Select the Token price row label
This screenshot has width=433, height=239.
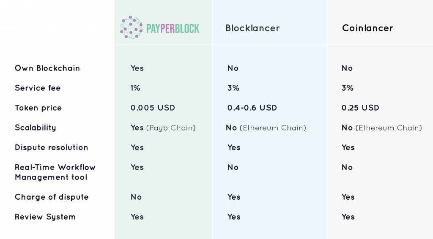click(38, 108)
